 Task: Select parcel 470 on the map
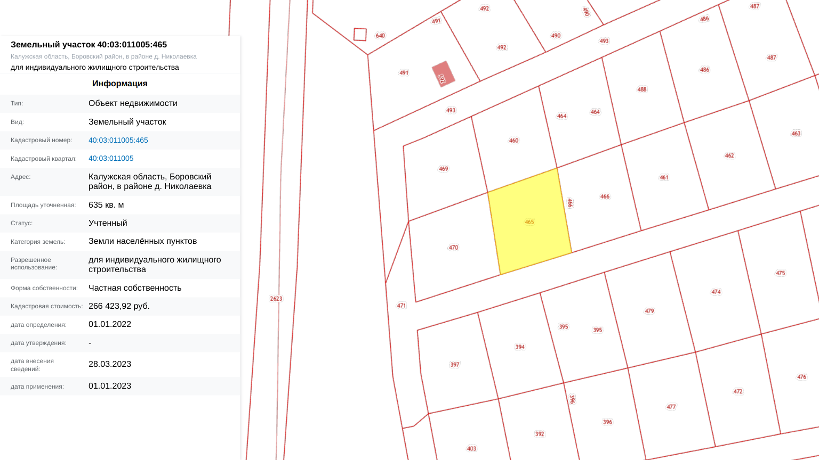[453, 248]
